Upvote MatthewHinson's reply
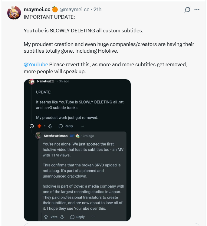This screenshot has width=207, height=226. coord(46,217)
